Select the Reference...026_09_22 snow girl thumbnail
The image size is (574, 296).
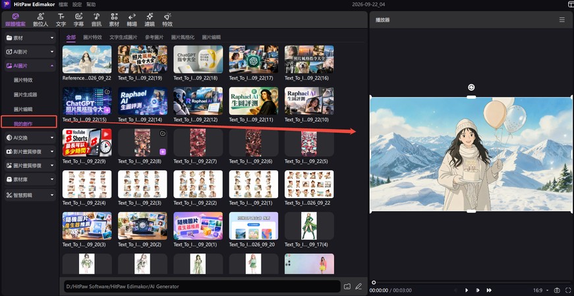[87, 59]
